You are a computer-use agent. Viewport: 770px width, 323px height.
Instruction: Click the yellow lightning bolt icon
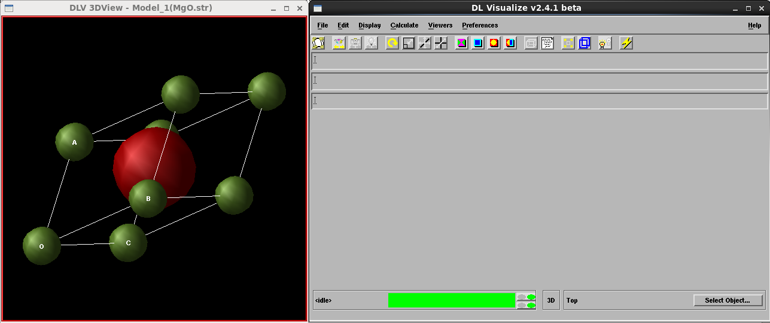626,43
